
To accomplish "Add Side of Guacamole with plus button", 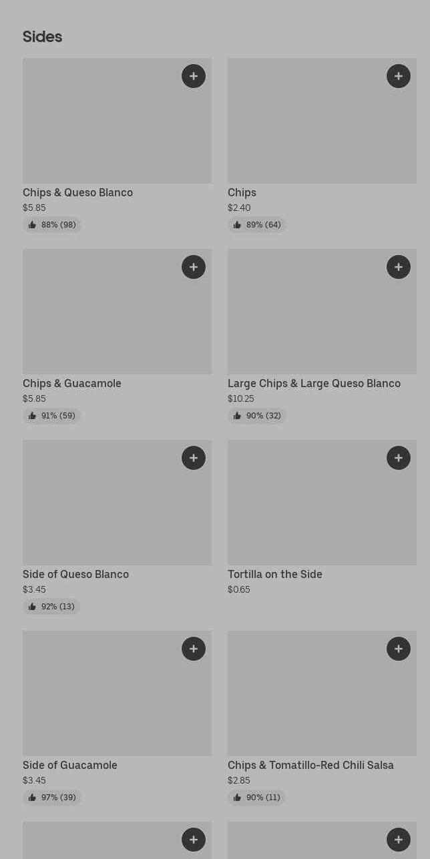I will tap(194, 649).
